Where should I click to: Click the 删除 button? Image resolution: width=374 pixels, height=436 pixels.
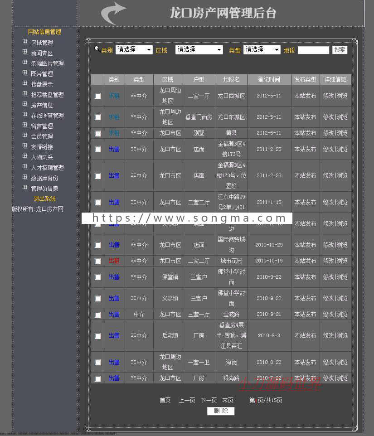221,411
